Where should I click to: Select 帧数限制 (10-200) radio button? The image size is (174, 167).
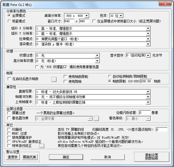pyautogui.click(x=110, y=81)
